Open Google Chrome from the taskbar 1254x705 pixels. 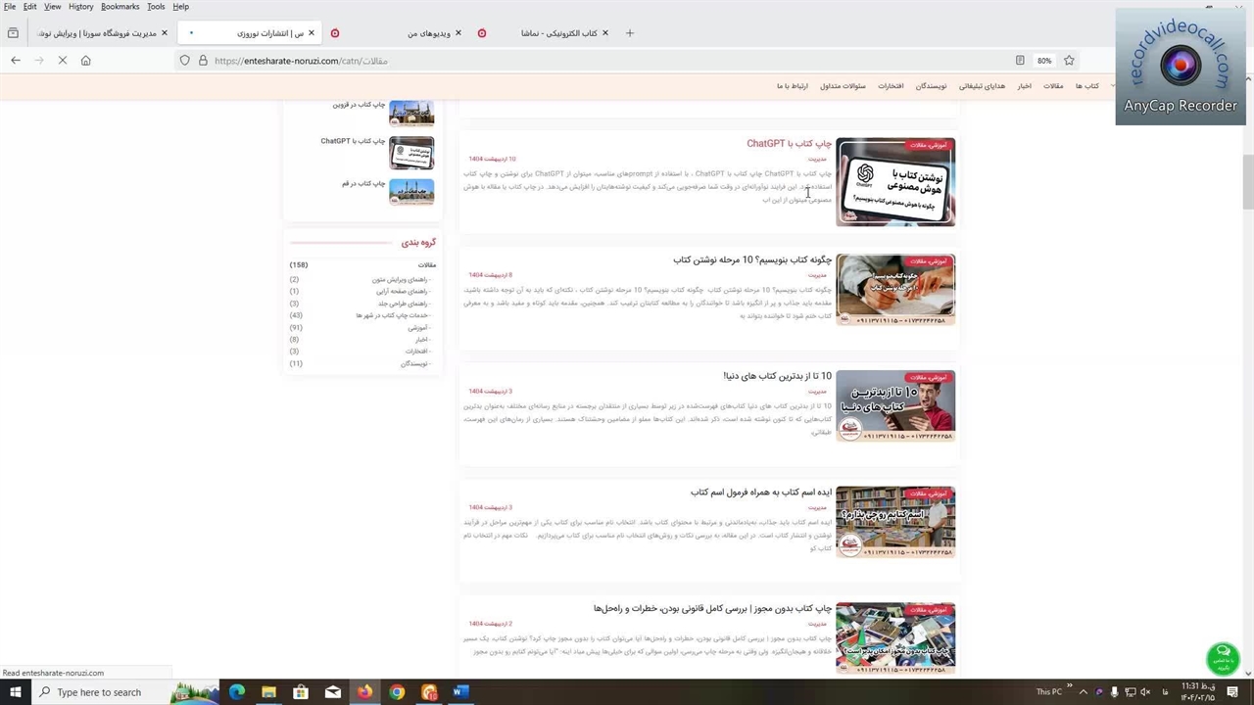click(397, 692)
